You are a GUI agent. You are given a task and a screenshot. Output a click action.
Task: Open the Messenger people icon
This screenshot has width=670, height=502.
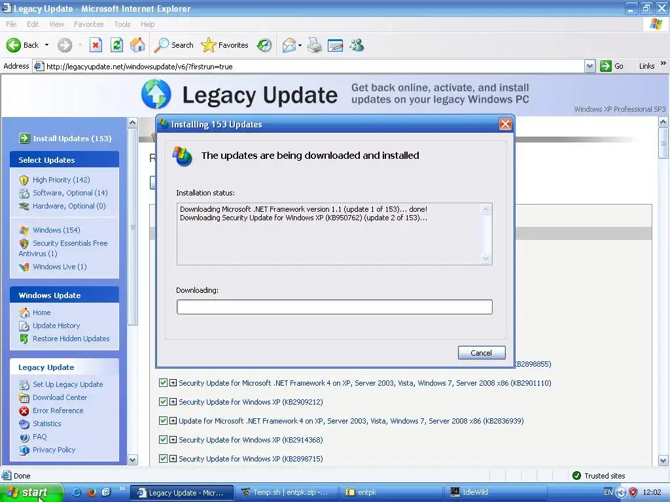pyautogui.click(x=357, y=45)
